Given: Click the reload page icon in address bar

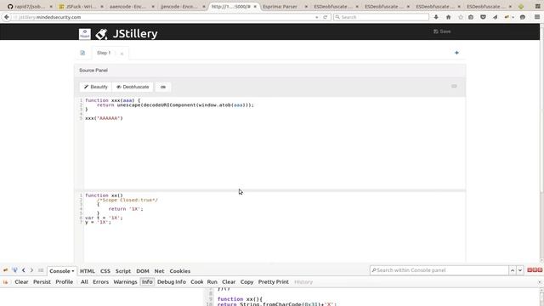Looking at the screenshot, I should pos(325,17).
